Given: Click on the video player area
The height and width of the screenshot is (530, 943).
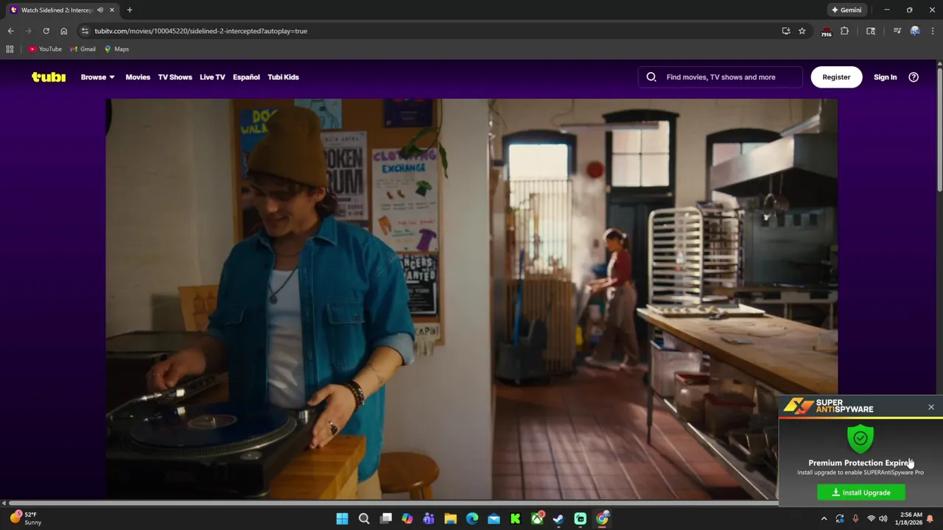Looking at the screenshot, I should (471, 299).
